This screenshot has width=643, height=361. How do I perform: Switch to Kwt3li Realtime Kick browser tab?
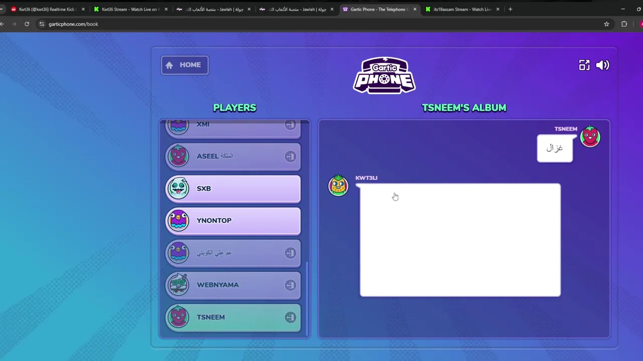(x=48, y=9)
